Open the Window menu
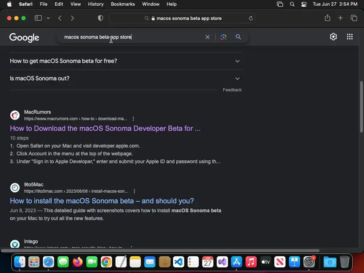The height and width of the screenshot is (273, 364). [151, 4]
